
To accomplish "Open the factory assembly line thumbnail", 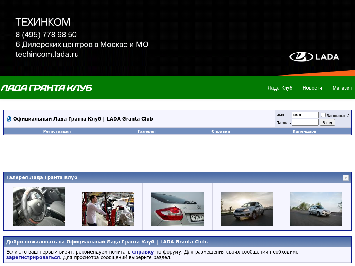I will coord(108,209).
